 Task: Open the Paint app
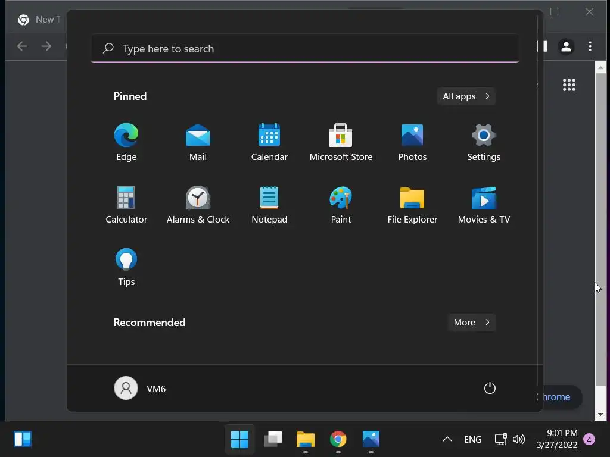341,205
